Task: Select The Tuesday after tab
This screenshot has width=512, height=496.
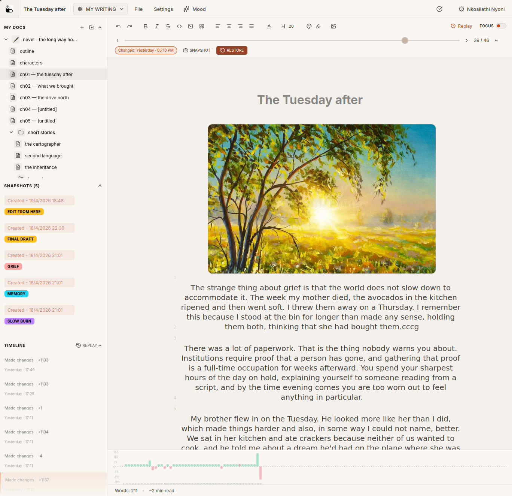Action: click(x=45, y=9)
